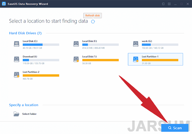Click the 102.65 GB / 140.12 GB text

pyautogui.click(x=153, y=48)
